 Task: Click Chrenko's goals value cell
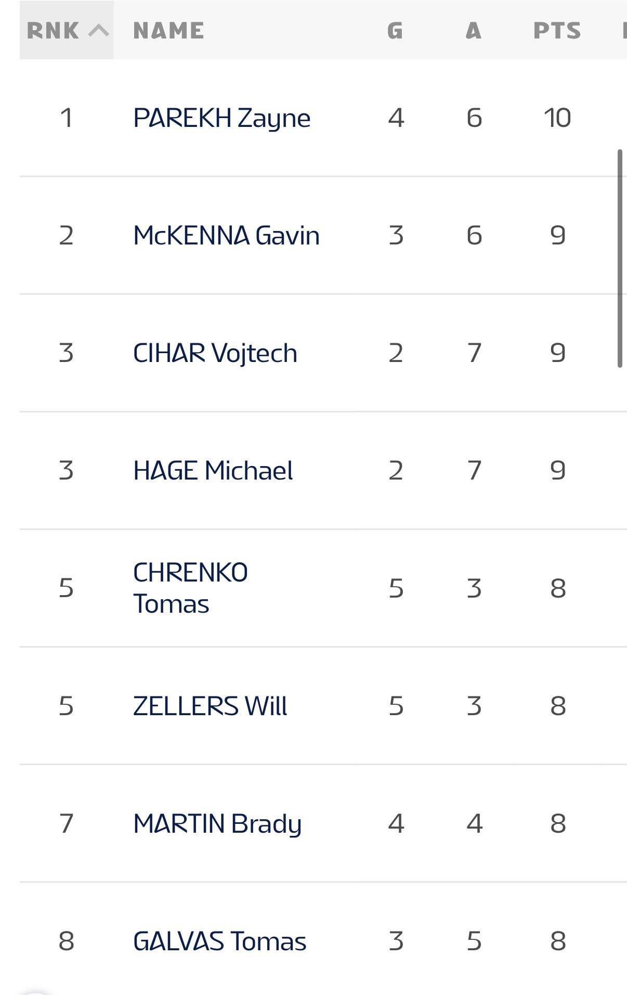(x=396, y=588)
